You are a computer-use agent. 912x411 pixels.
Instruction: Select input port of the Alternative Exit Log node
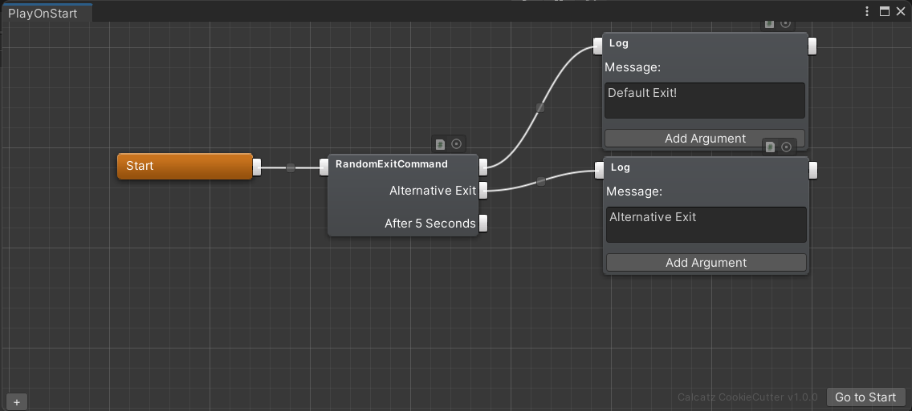coord(599,170)
